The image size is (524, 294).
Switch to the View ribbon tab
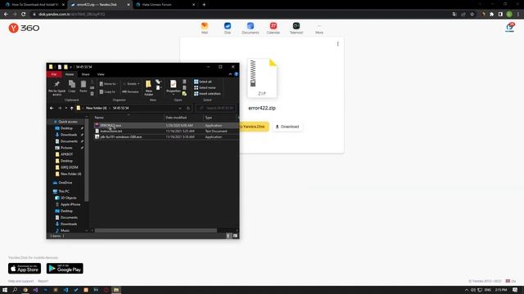coord(101,74)
